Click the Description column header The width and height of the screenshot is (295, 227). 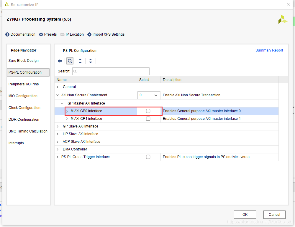pyautogui.click(x=219, y=80)
